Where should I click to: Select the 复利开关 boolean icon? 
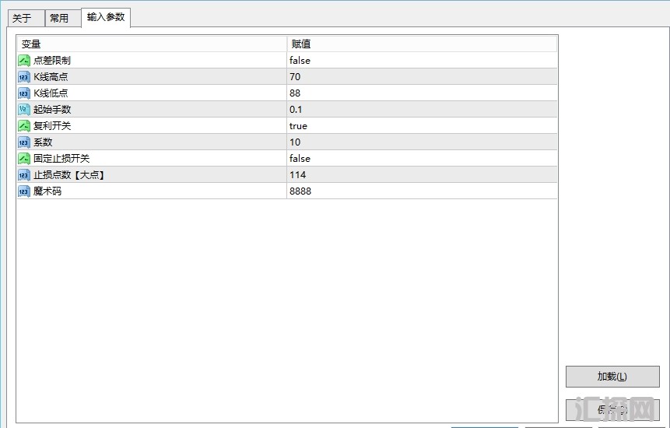[24, 125]
